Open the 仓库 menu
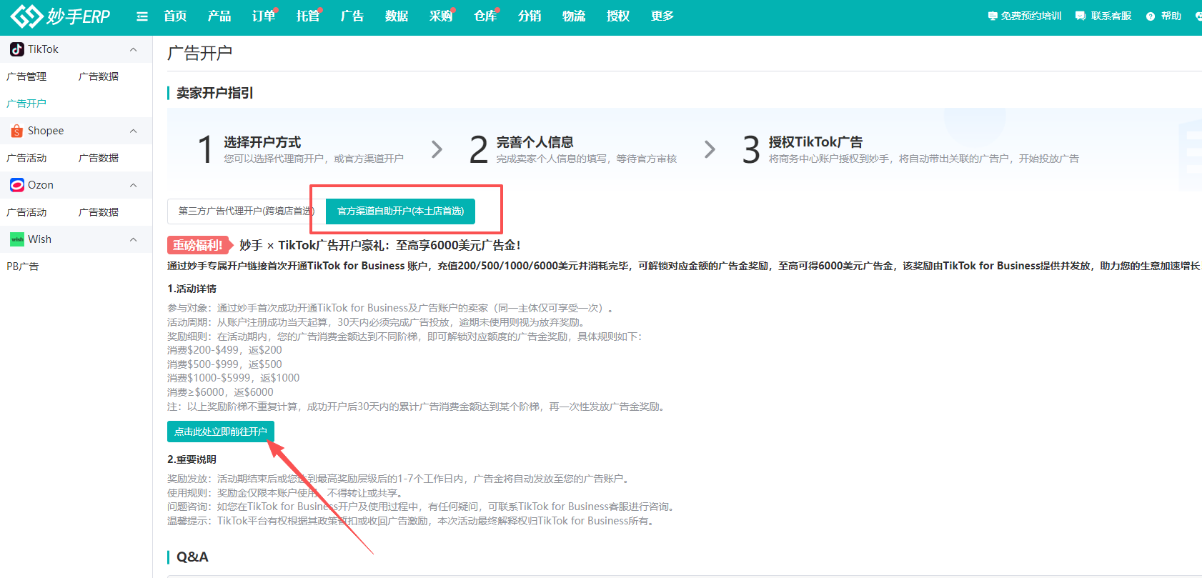 (485, 16)
